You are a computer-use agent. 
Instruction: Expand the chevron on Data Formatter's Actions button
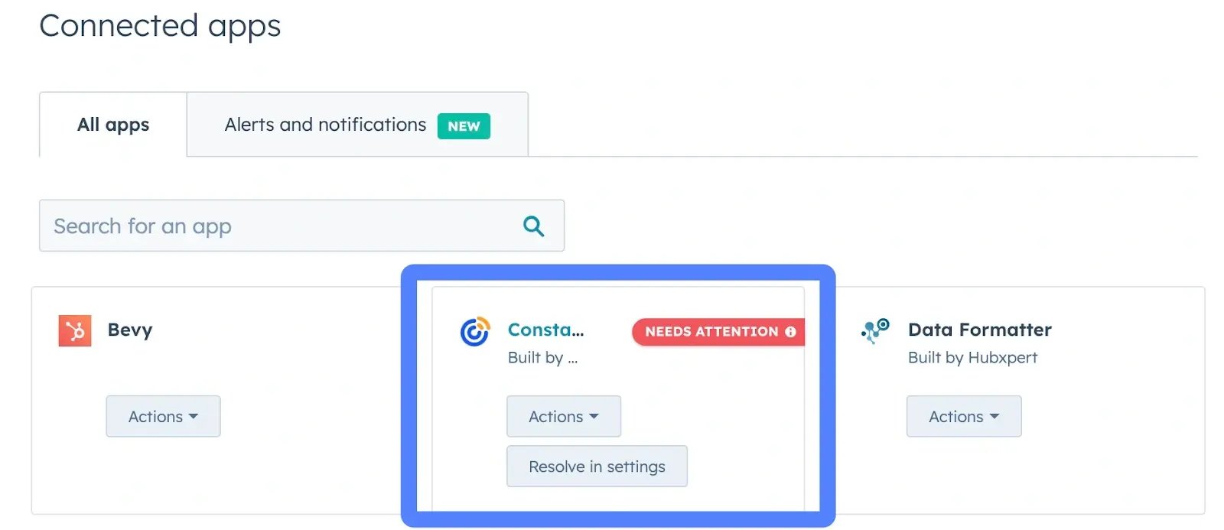click(994, 417)
